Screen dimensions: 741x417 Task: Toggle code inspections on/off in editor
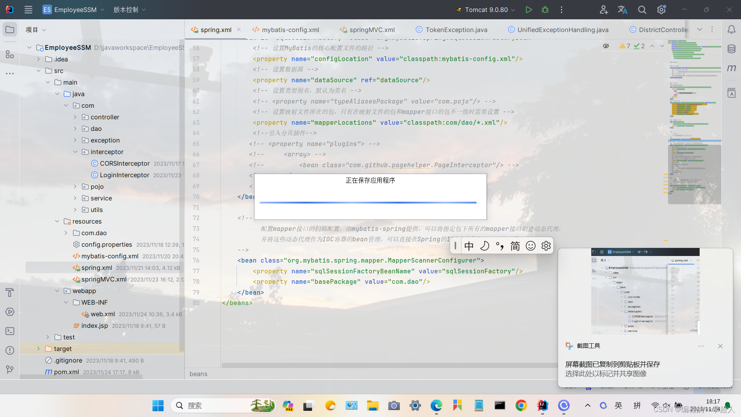coord(606,46)
